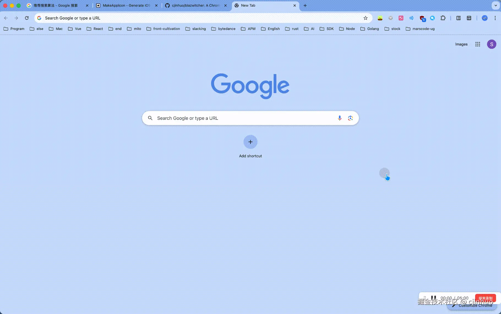This screenshot has width=501, height=314.
Task: Open the mito bookmarks folder
Action: pyautogui.click(x=134, y=29)
